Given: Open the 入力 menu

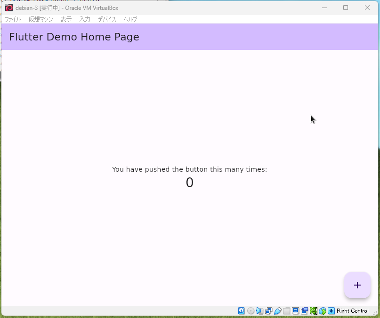Looking at the screenshot, I should pyautogui.click(x=85, y=19).
